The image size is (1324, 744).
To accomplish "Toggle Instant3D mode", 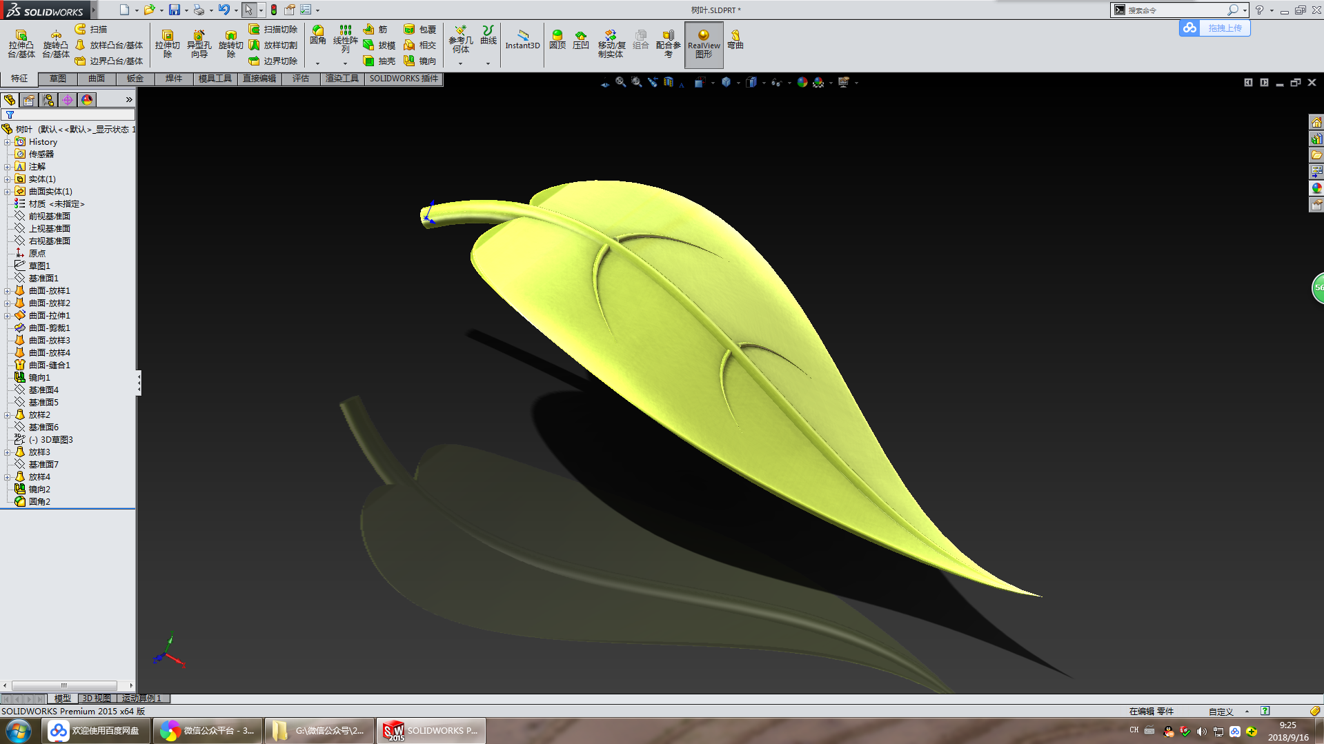I will click(522, 39).
